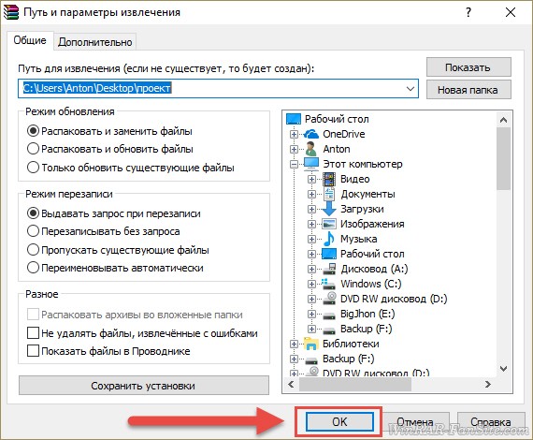Open help with Справка button
The image size is (533, 440).
491,422
